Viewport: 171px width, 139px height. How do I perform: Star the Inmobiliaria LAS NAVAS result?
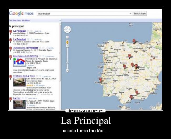(x=43, y=56)
